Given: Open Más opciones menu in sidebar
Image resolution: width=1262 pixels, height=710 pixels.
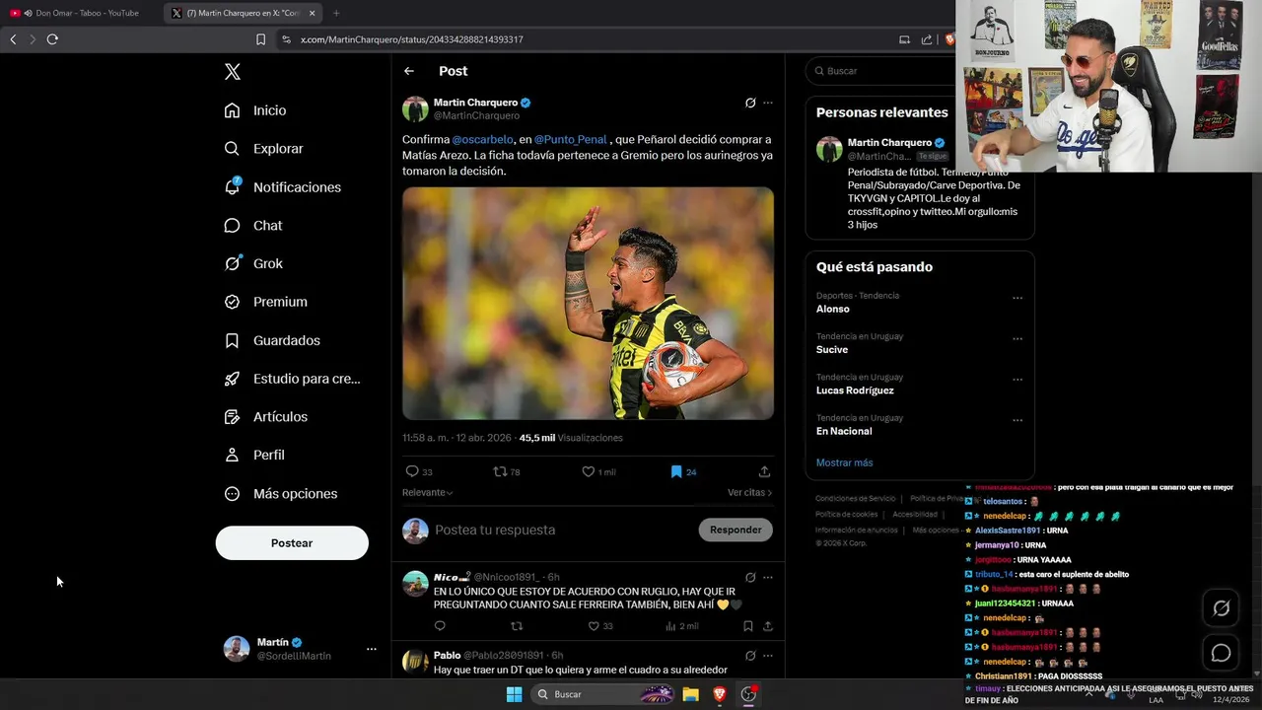Looking at the screenshot, I should click(x=280, y=493).
